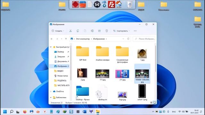Select the Сохраненные фотографии folder

pyautogui.click(x=122, y=55)
